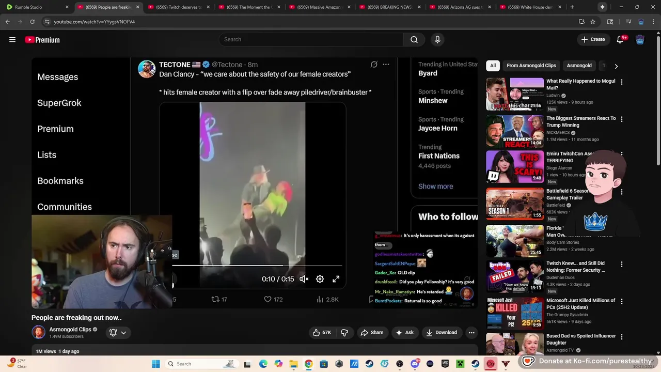The height and width of the screenshot is (372, 661).
Task: Open weather widget showing 57°F Clear
Action: pos(17,364)
